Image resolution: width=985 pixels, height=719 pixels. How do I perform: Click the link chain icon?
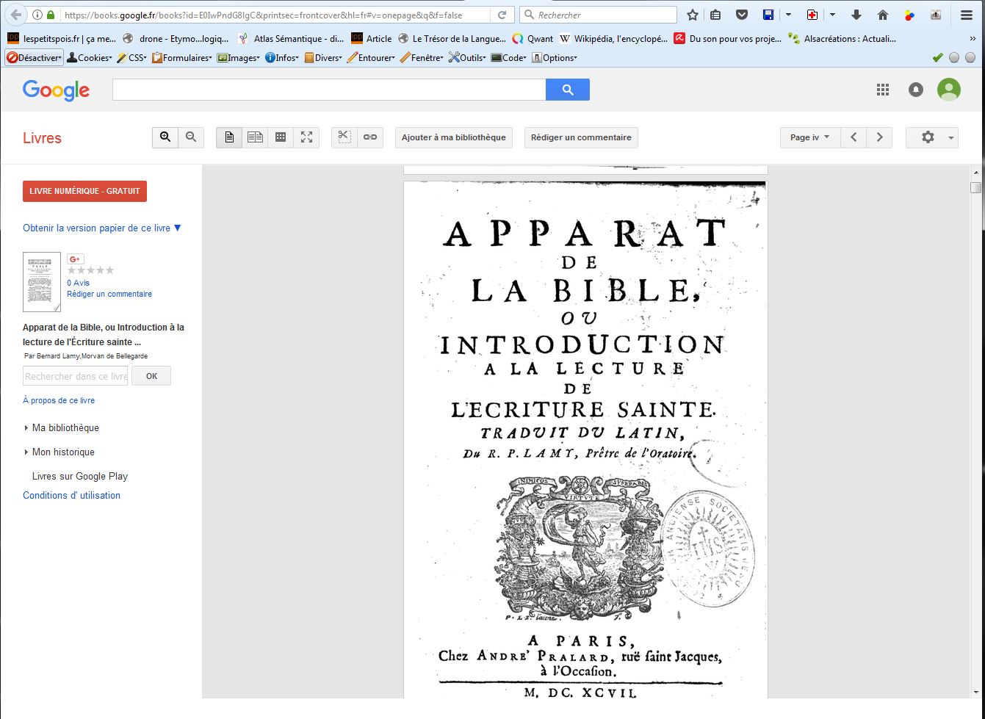pyautogui.click(x=370, y=137)
